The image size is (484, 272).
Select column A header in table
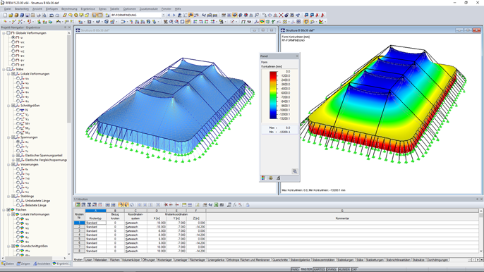pyautogui.click(x=95, y=211)
